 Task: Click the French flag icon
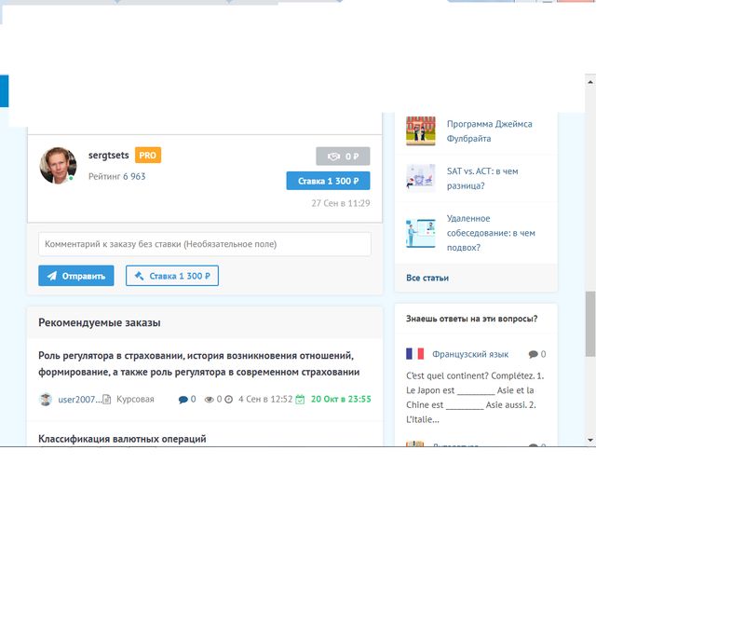415,354
